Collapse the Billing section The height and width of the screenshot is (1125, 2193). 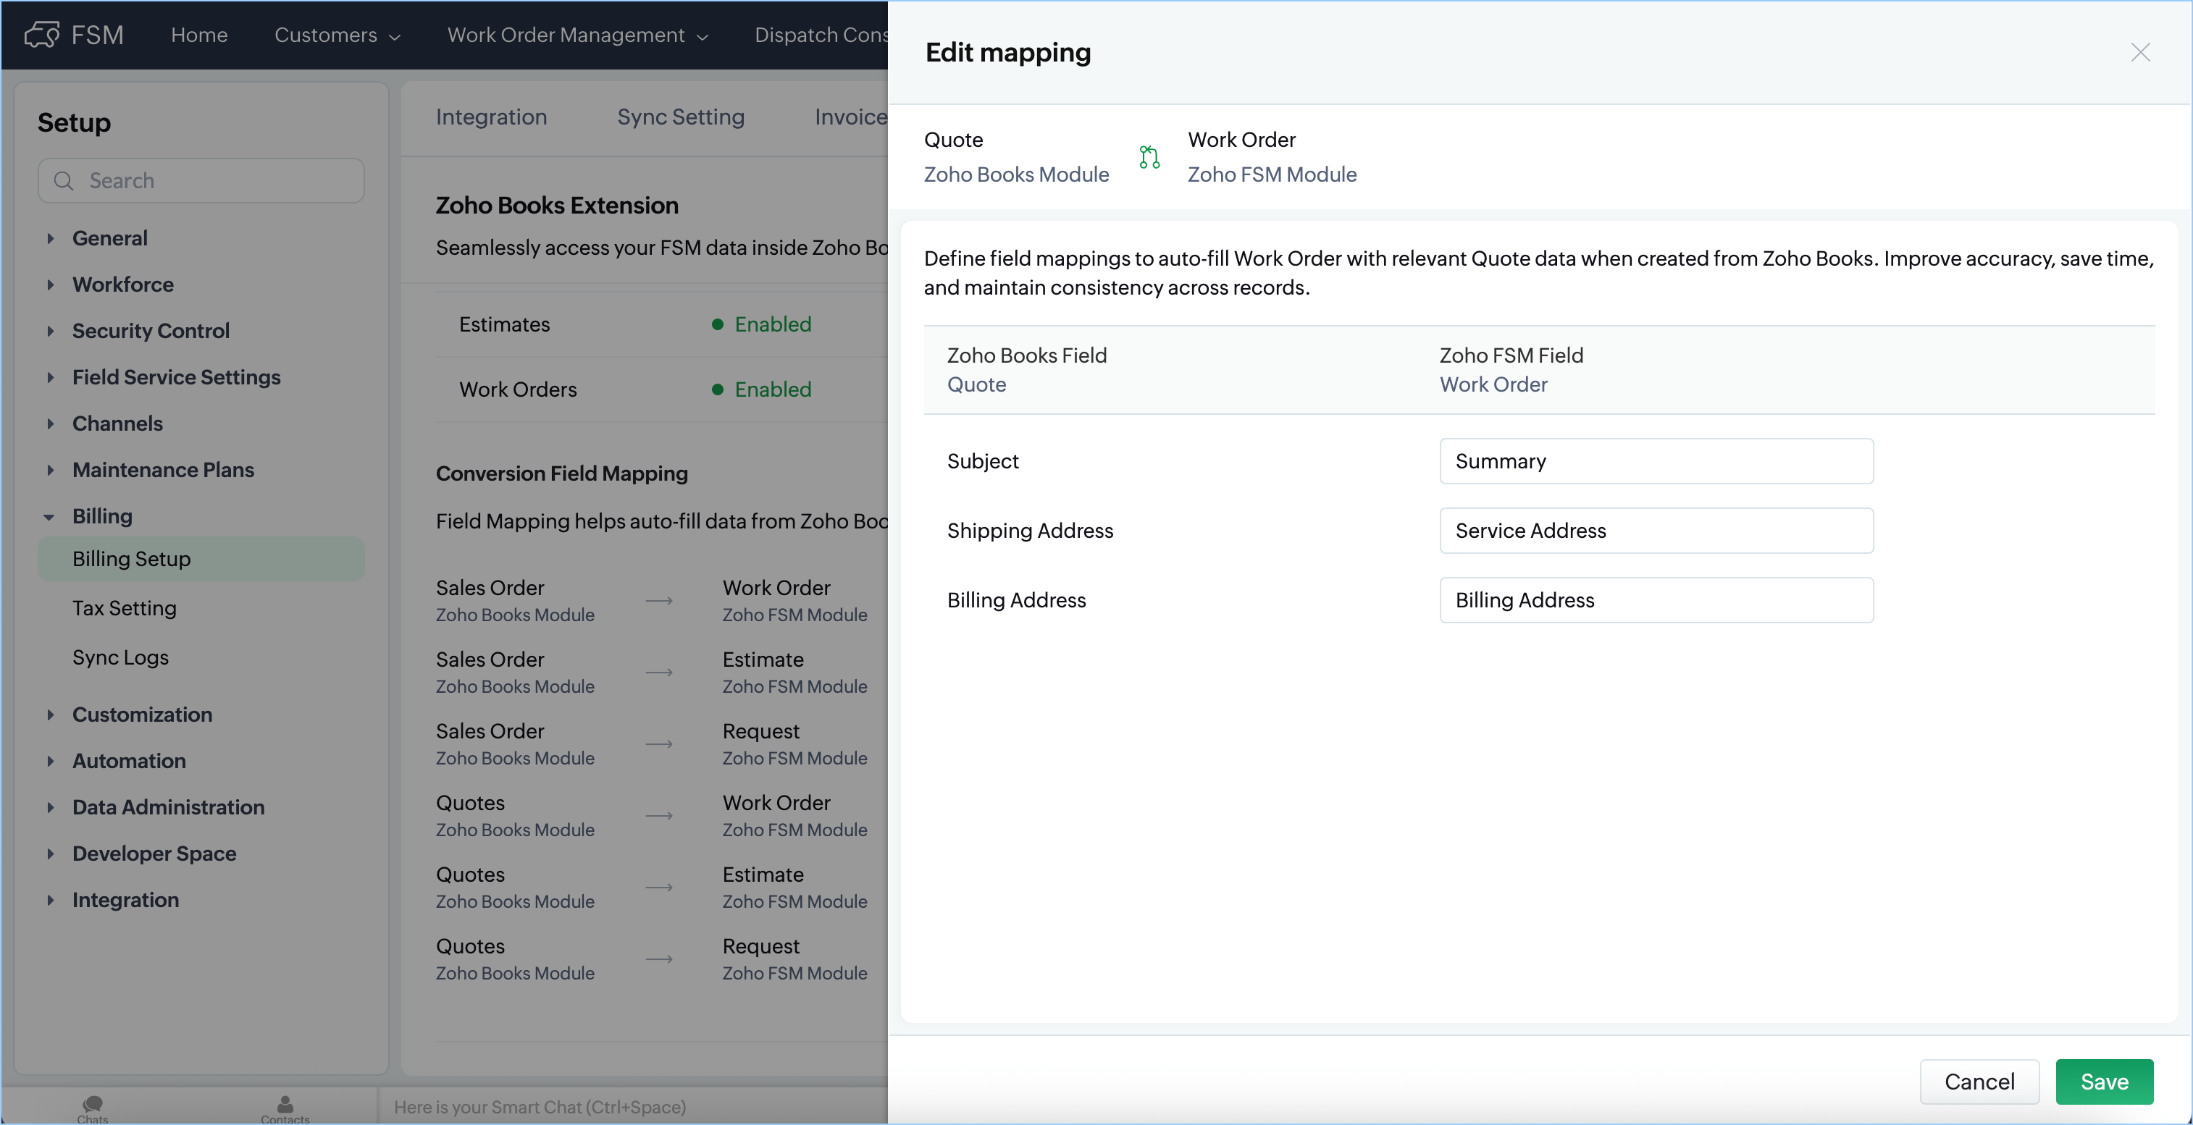[x=49, y=518]
